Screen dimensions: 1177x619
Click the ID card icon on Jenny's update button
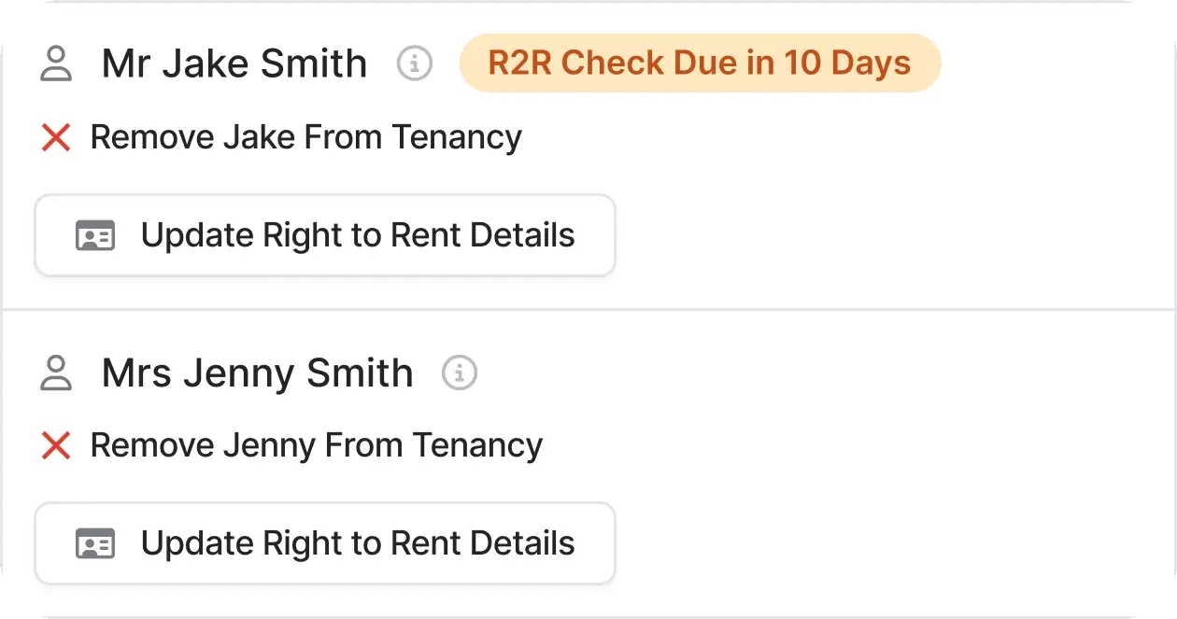click(96, 542)
